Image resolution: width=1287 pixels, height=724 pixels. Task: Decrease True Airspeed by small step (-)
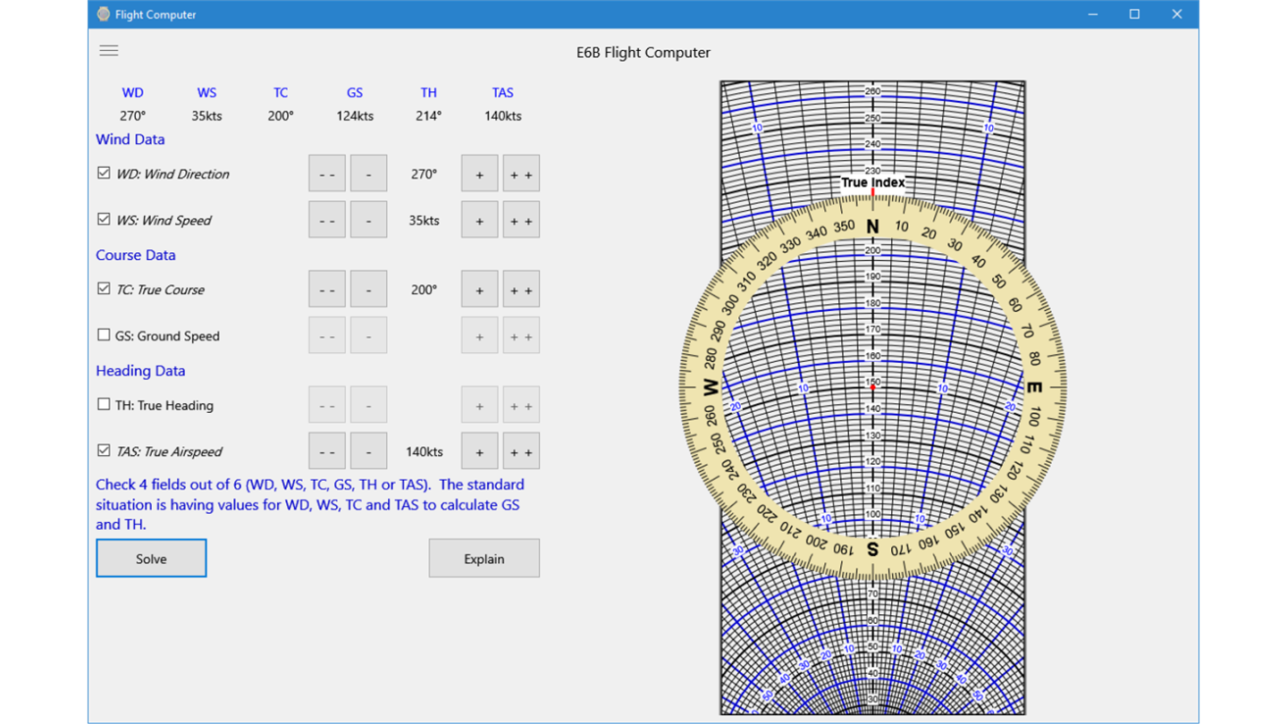coord(368,451)
